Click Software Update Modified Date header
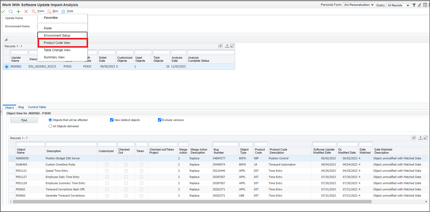 [324, 151]
